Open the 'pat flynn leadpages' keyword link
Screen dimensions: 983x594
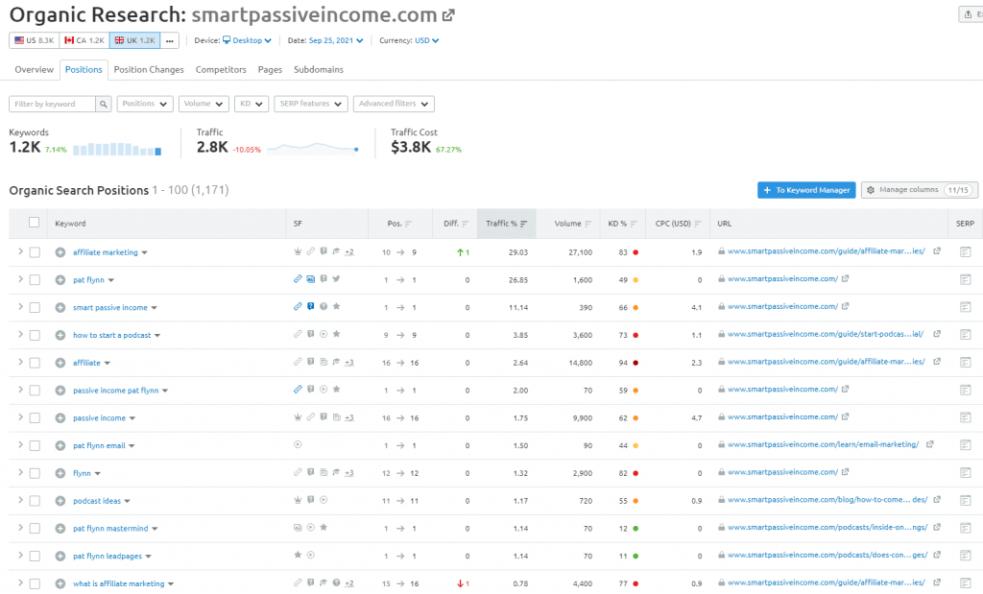pyautogui.click(x=108, y=557)
